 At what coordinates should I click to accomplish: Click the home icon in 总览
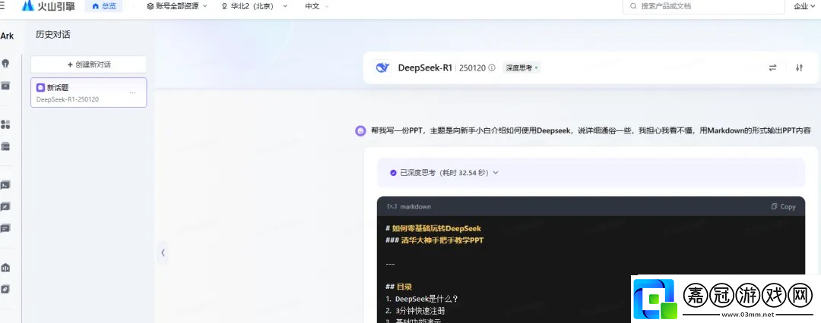[95, 6]
